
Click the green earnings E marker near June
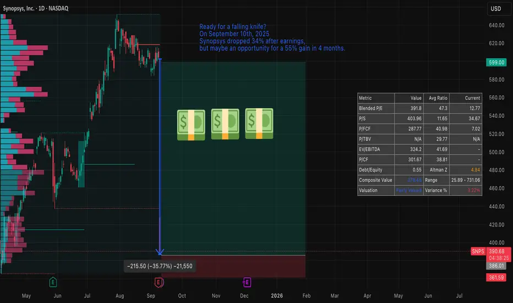pos(53,282)
